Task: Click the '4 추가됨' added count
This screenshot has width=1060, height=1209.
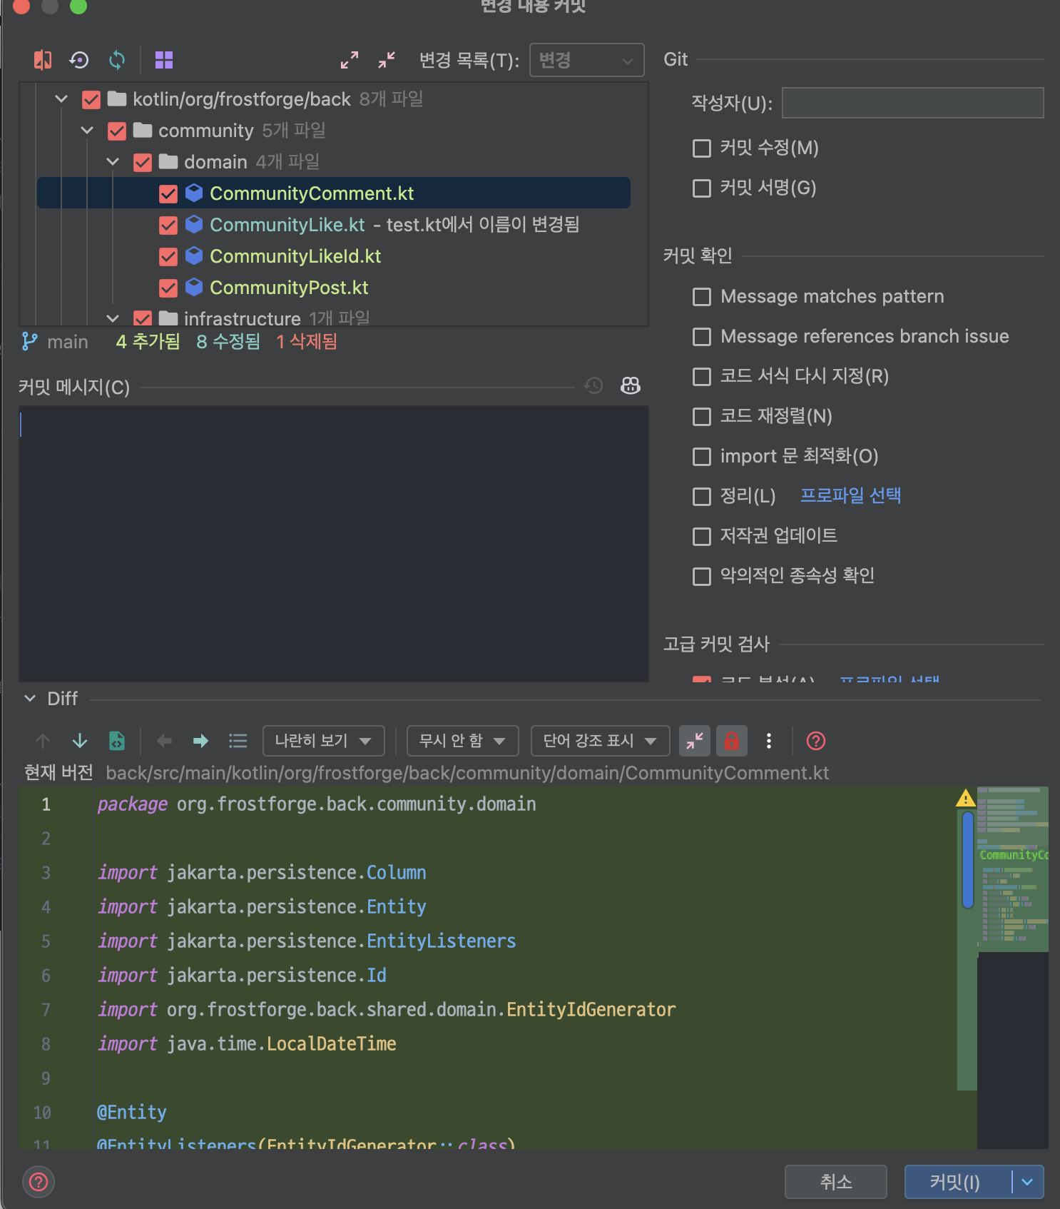Action: (148, 342)
